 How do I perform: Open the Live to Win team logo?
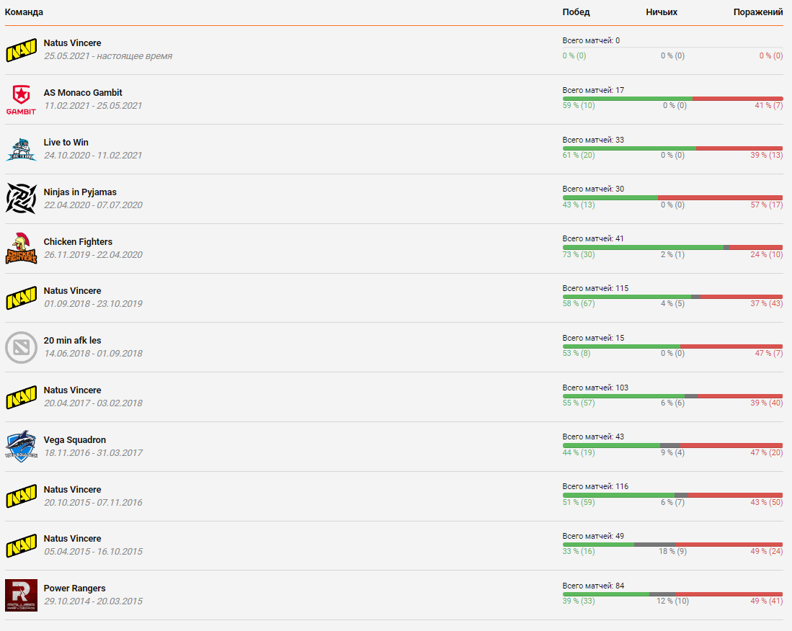click(x=21, y=149)
